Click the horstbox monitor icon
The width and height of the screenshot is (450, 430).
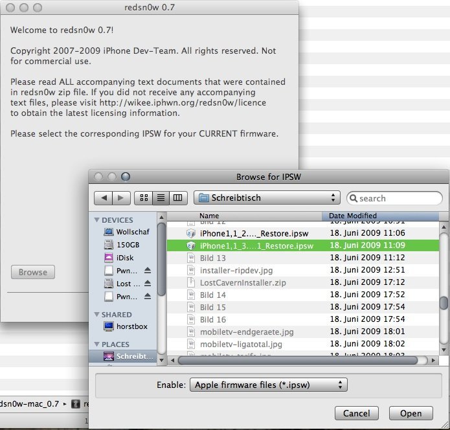click(x=109, y=326)
